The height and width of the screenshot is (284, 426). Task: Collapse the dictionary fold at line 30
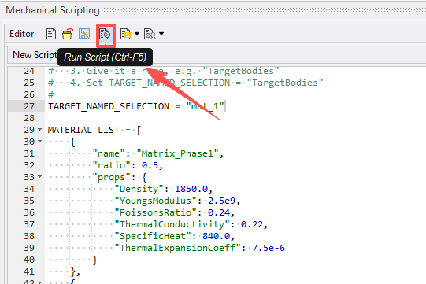[40, 141]
